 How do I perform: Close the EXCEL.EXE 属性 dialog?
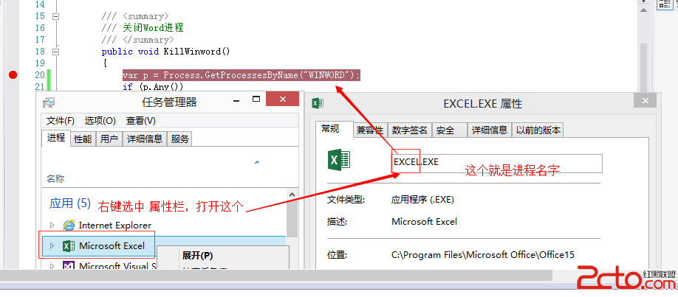click(646, 100)
